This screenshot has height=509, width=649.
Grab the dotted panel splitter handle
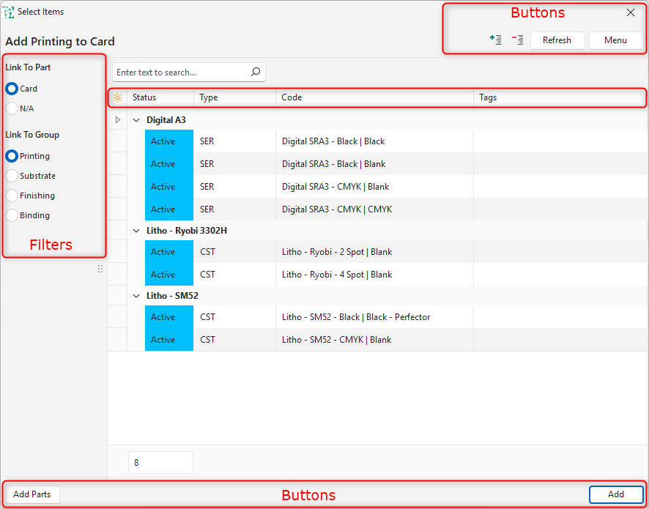[x=100, y=269]
